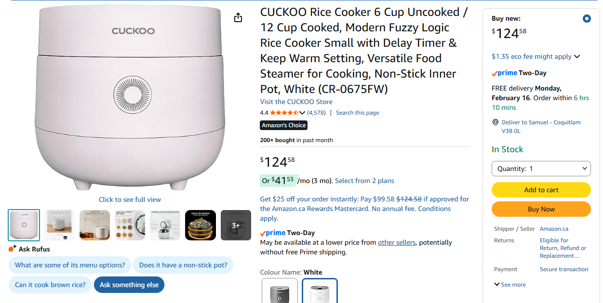Viewport: 603px width, 303px height.
Task: Click the Ask Rufus sparkle icon
Action: click(x=13, y=249)
